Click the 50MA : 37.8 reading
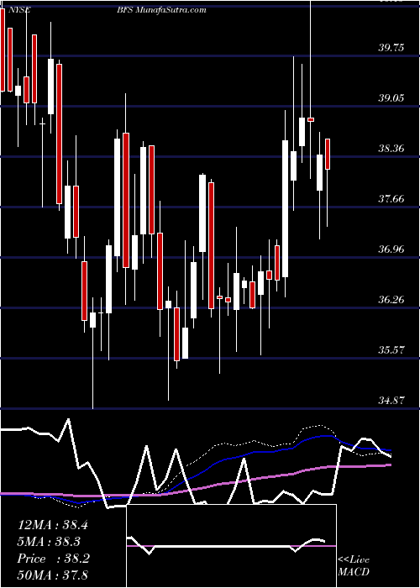 tap(52, 575)
